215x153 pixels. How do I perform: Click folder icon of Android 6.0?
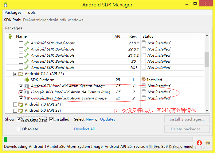click(21, 110)
